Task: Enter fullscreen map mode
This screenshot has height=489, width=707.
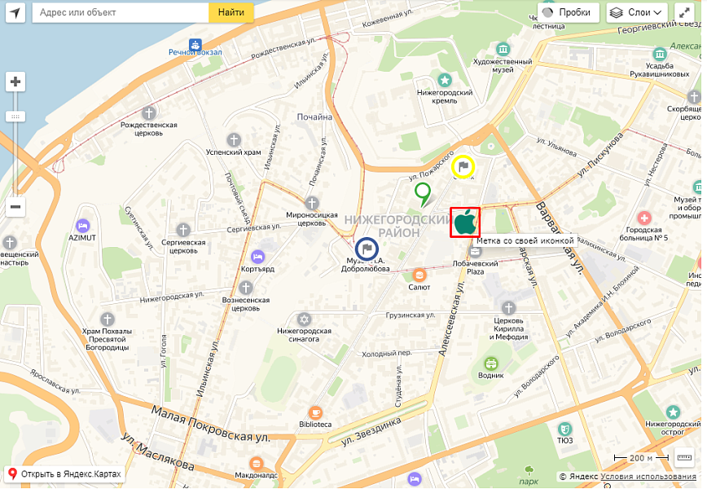Action: click(684, 12)
